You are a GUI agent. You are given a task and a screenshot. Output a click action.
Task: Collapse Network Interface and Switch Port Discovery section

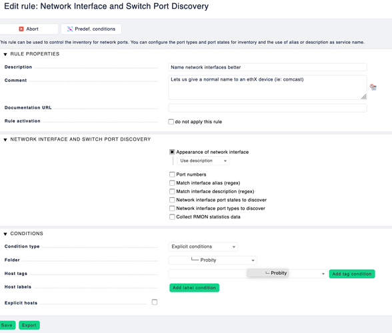[5, 140]
